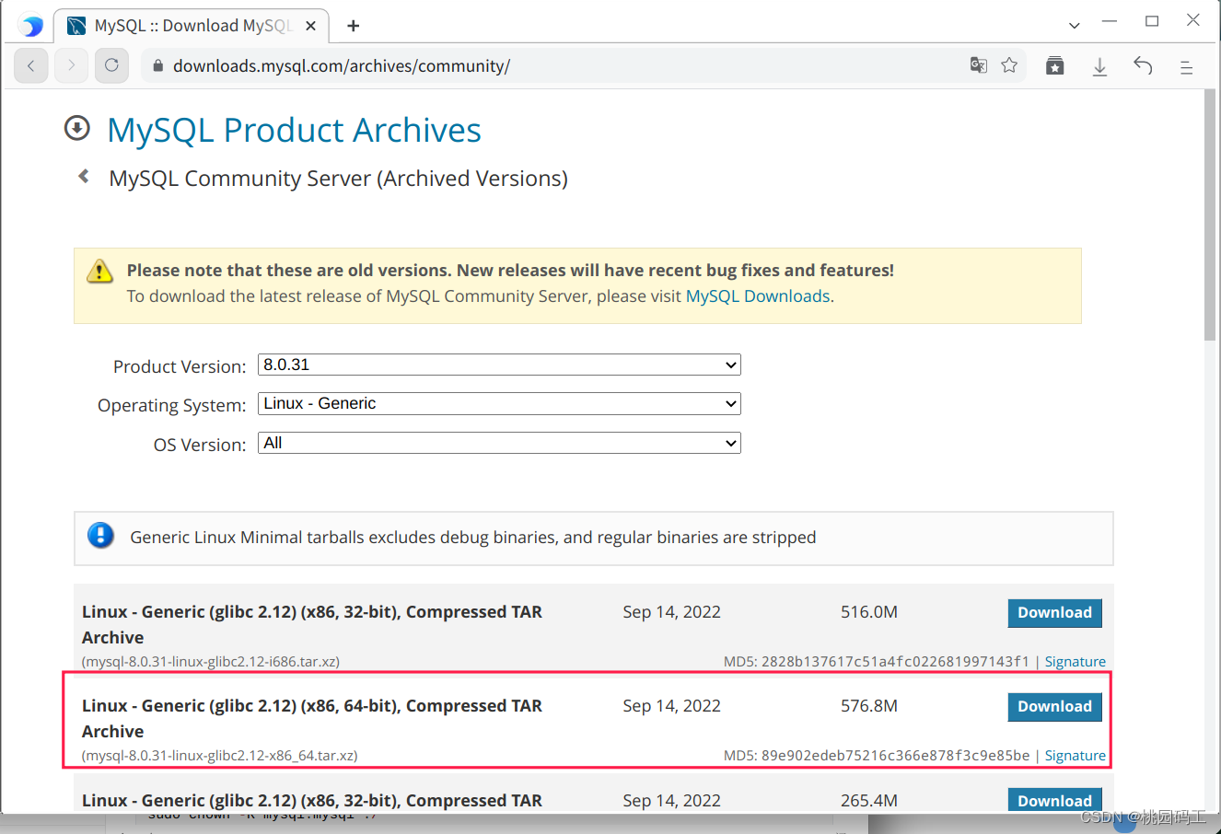
Task: Click the Product Version label
Action: pyautogui.click(x=180, y=366)
